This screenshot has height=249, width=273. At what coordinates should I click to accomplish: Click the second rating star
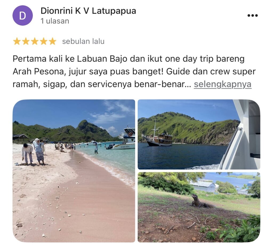point(26,41)
